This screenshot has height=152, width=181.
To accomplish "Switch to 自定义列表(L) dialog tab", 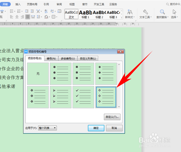I will pyautogui.click(x=88, y=59).
